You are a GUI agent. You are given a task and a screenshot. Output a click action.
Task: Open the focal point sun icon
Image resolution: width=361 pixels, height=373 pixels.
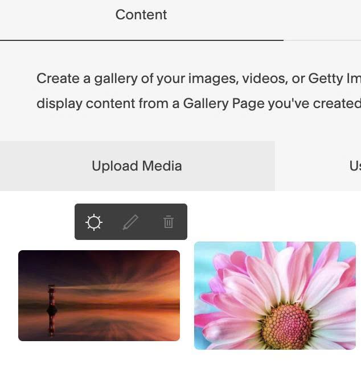[94, 222]
